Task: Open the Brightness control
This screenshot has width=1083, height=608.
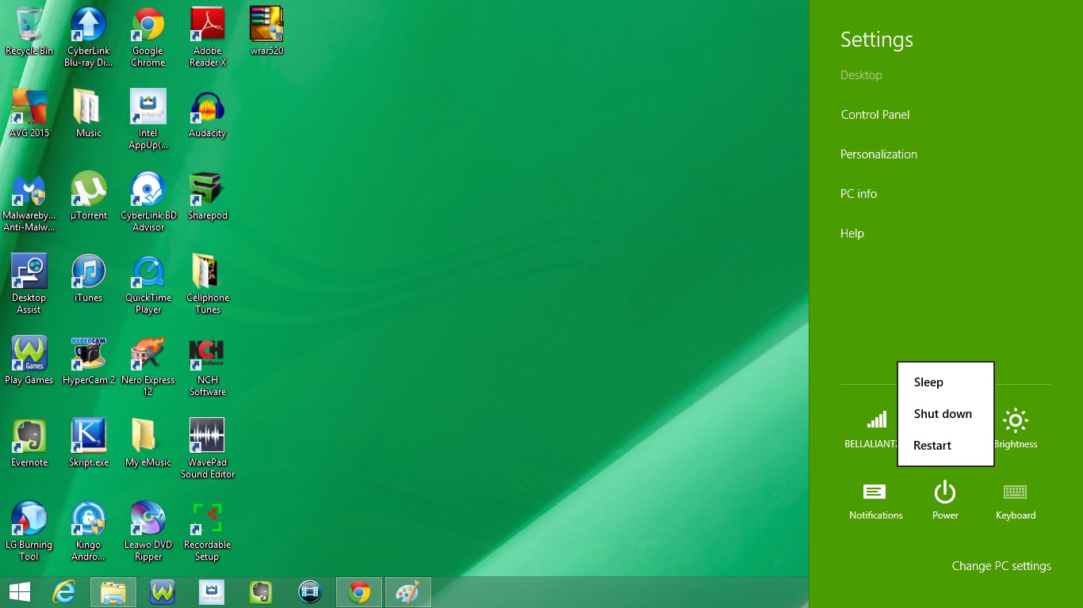Action: click(1016, 429)
